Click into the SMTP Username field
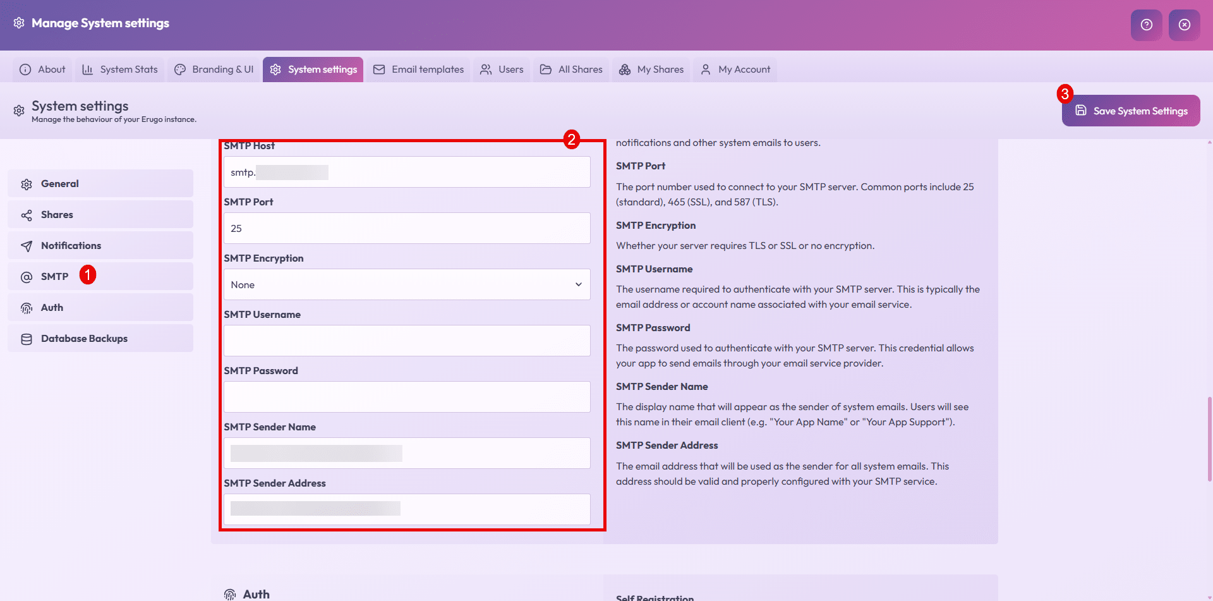Viewport: 1213px width, 601px height. [x=406, y=341]
